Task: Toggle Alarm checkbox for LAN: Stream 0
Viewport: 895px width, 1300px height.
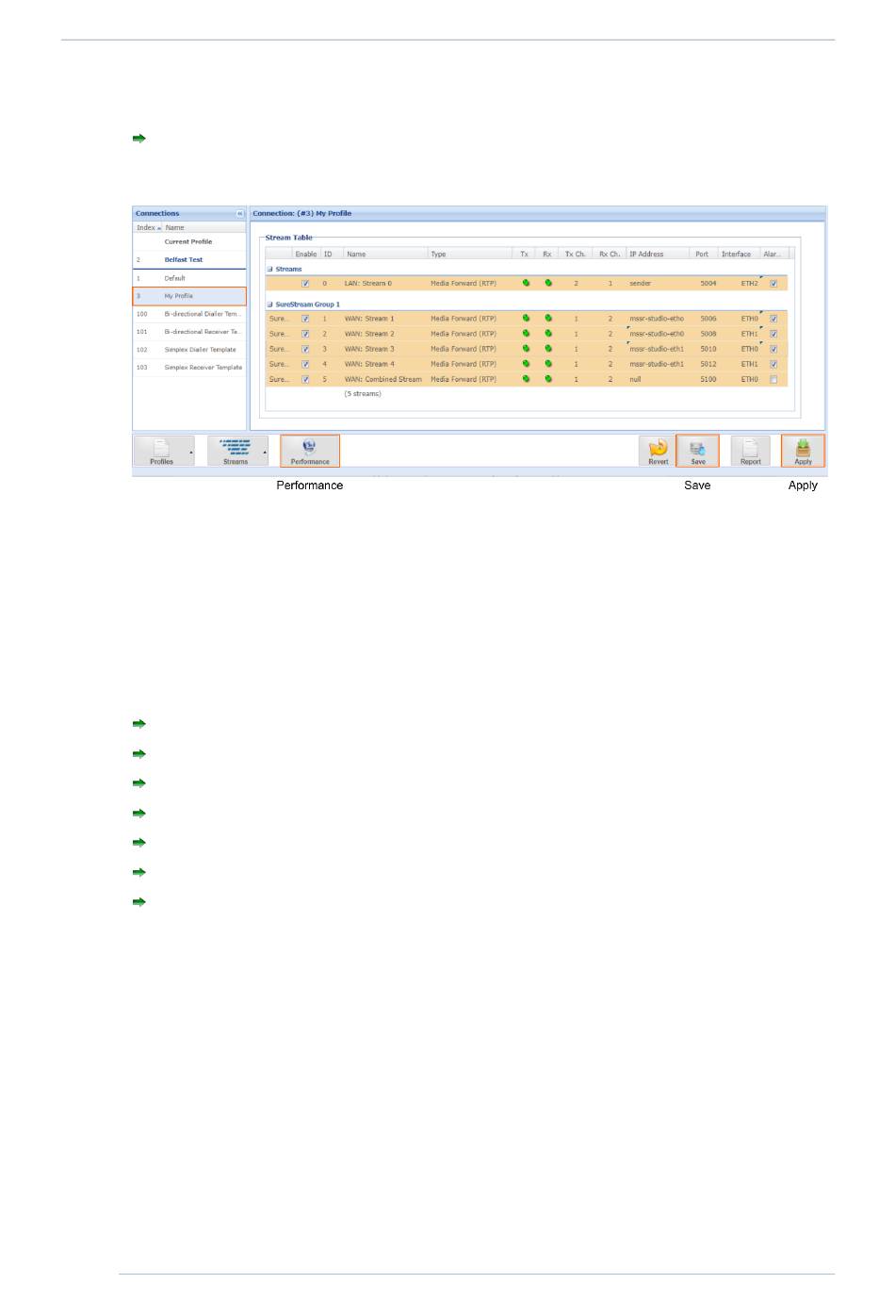Action: click(x=773, y=283)
